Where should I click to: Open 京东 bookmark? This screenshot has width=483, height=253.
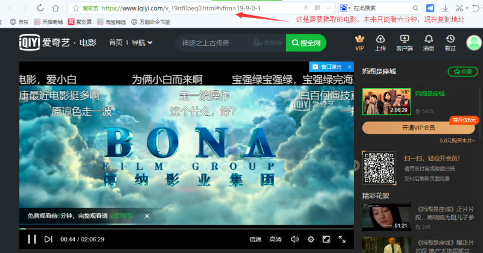19,22
